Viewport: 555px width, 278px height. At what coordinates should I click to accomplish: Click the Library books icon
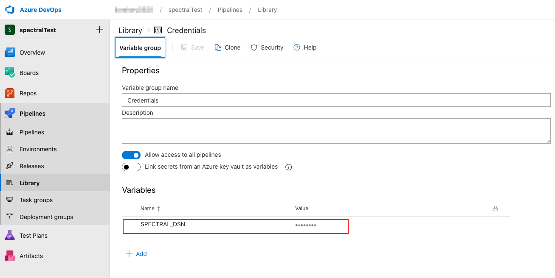[10, 183]
